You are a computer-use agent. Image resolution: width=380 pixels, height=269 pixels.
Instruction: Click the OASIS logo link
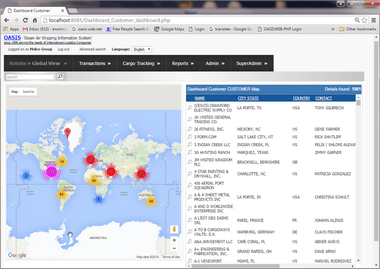click(x=12, y=38)
